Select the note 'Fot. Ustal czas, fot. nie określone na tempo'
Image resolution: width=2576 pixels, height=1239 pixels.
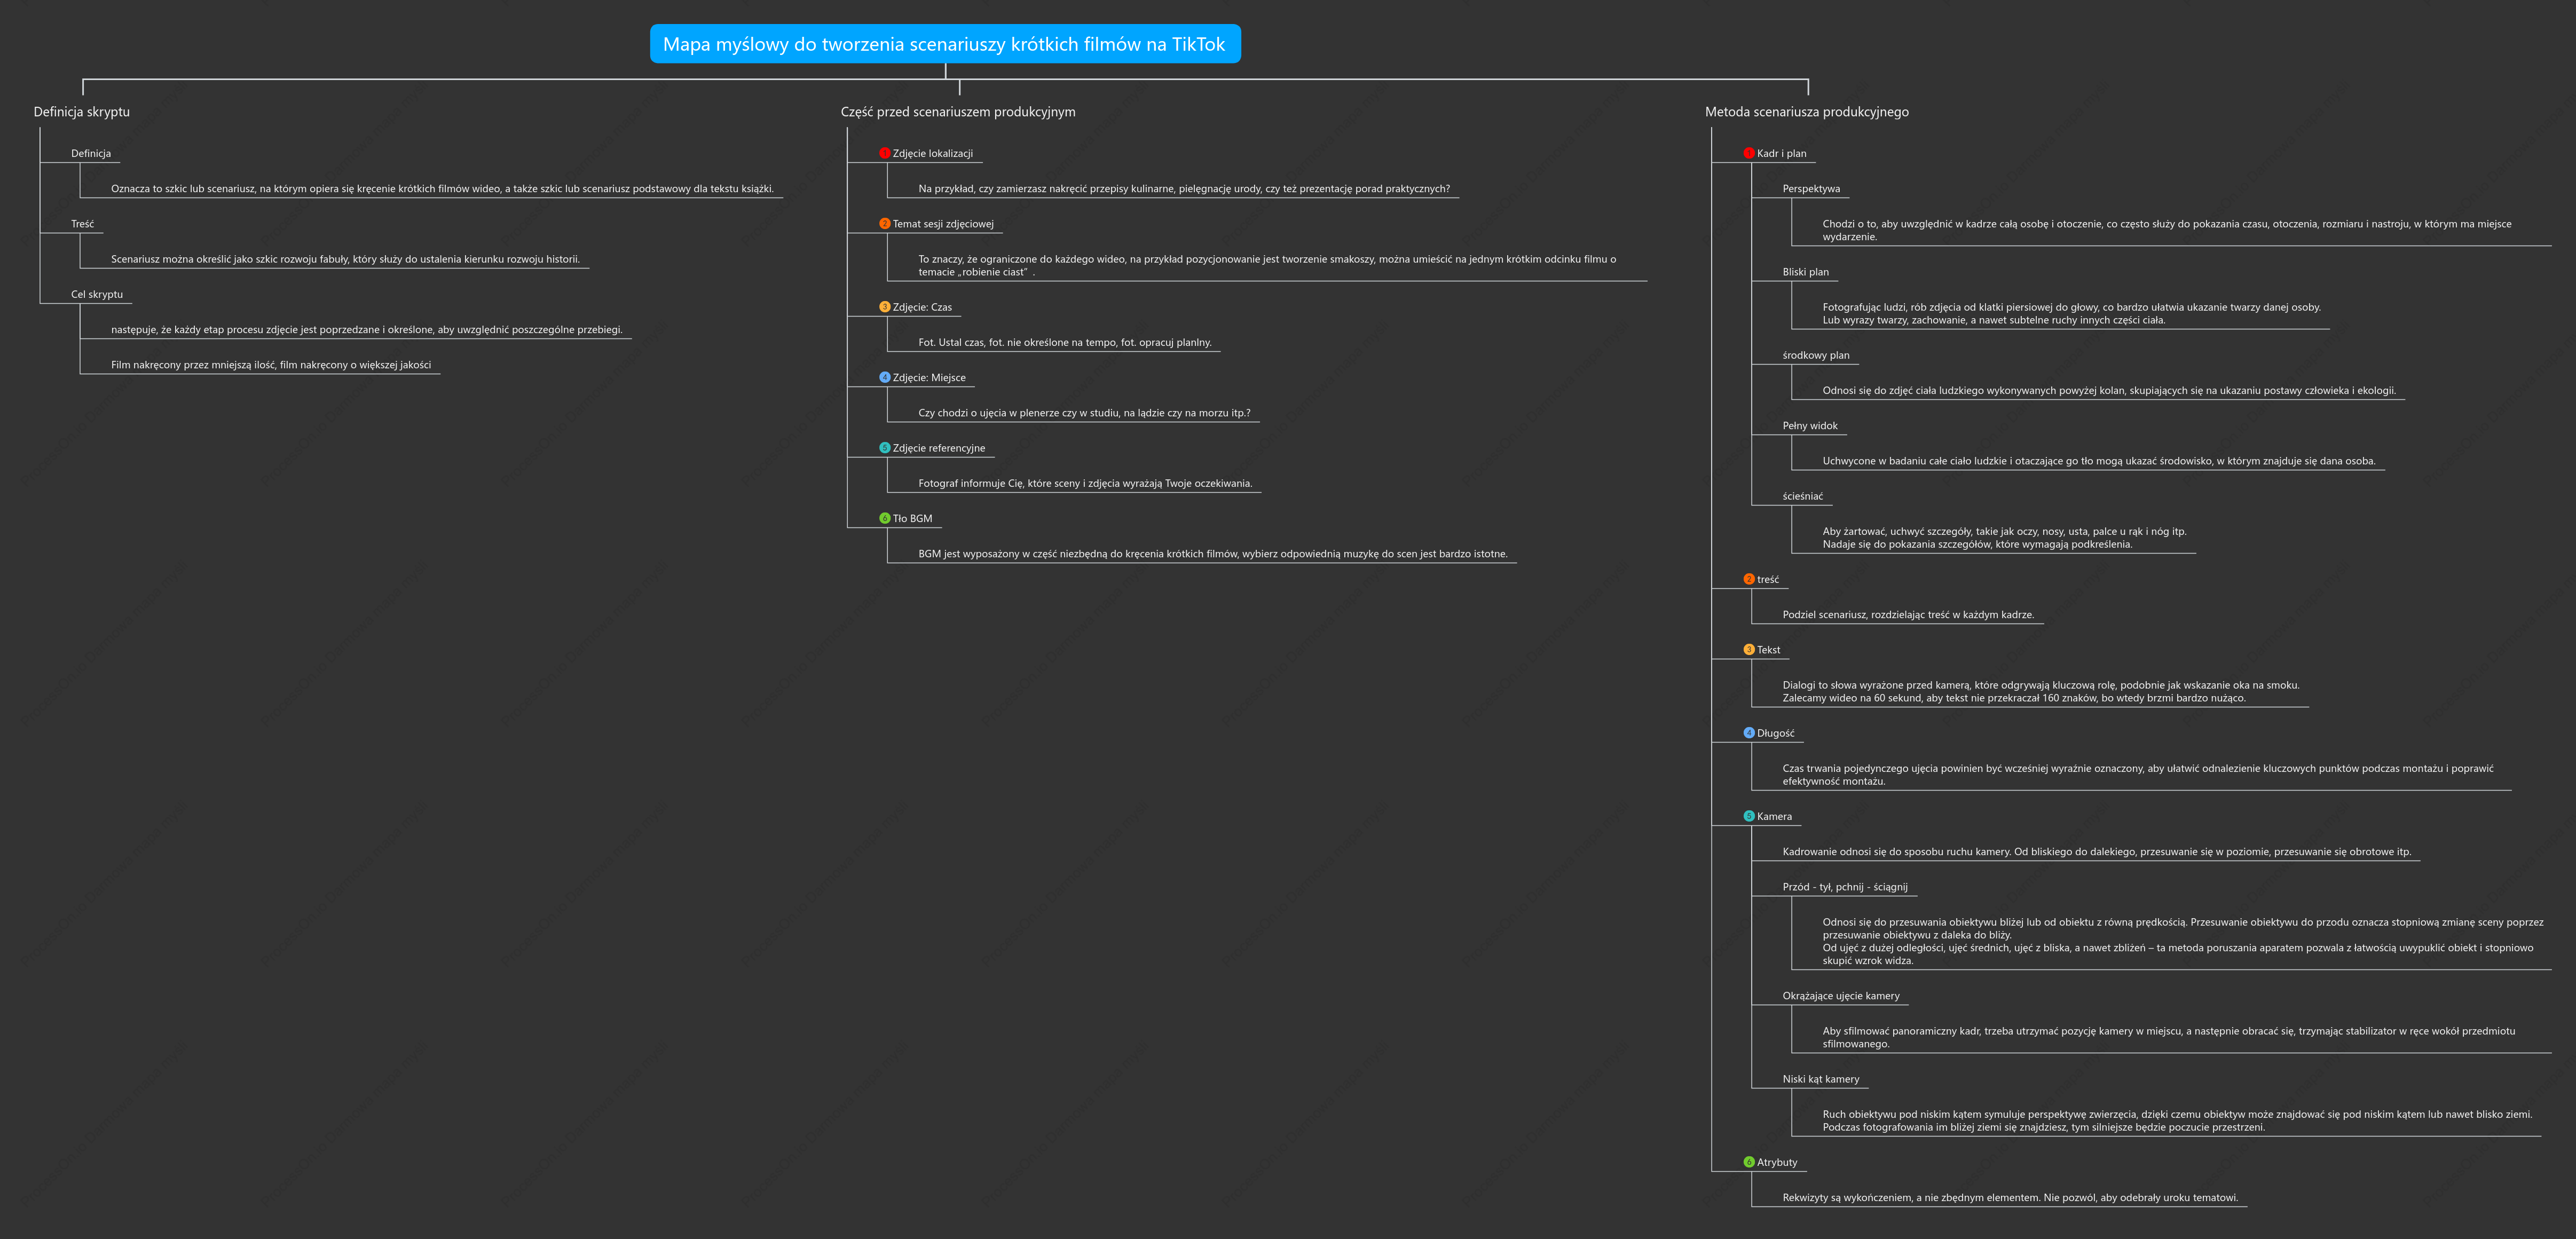pyautogui.click(x=1065, y=342)
